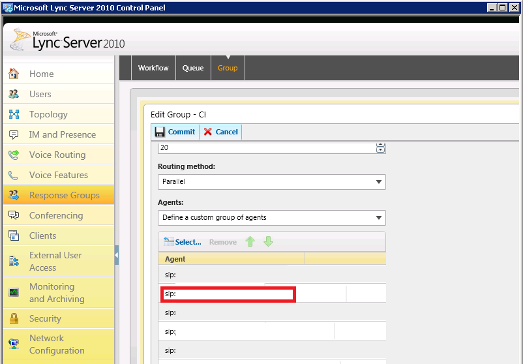Switch to the Workflow tab
Viewport: 523px width, 364px height.
[153, 68]
